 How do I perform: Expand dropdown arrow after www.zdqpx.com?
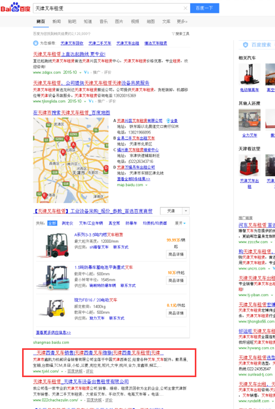tap(80, 73)
